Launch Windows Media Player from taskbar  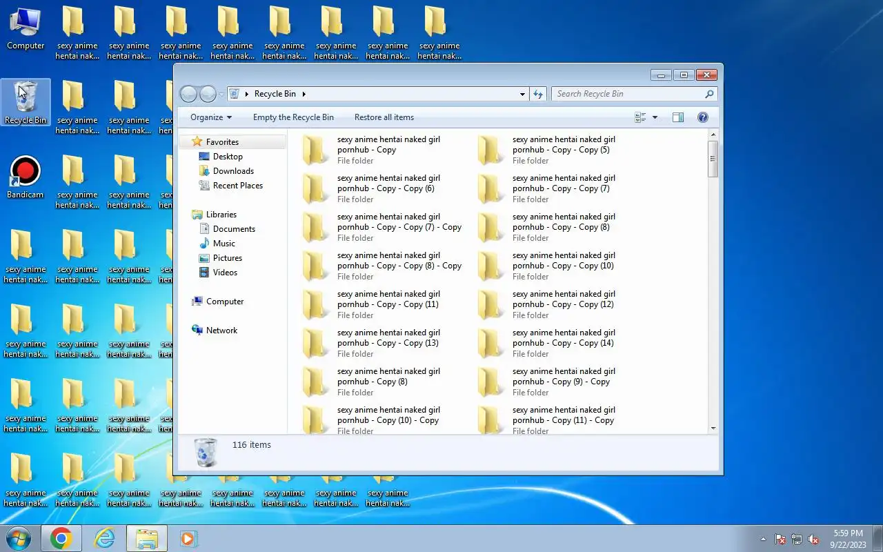[x=188, y=538]
